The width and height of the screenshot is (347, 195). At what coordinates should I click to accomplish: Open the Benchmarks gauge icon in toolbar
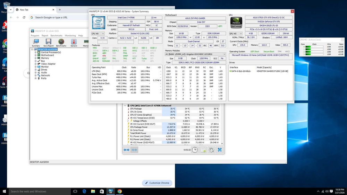point(61,42)
